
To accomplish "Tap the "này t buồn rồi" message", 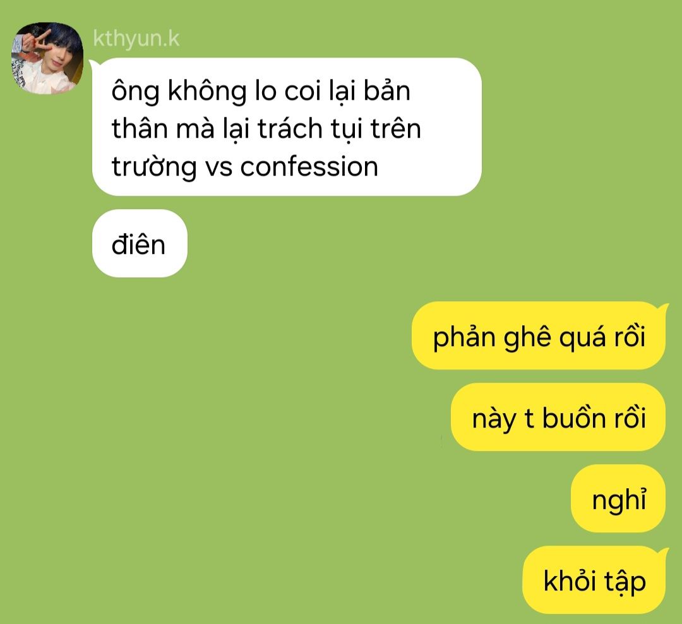I will pos(558,417).
